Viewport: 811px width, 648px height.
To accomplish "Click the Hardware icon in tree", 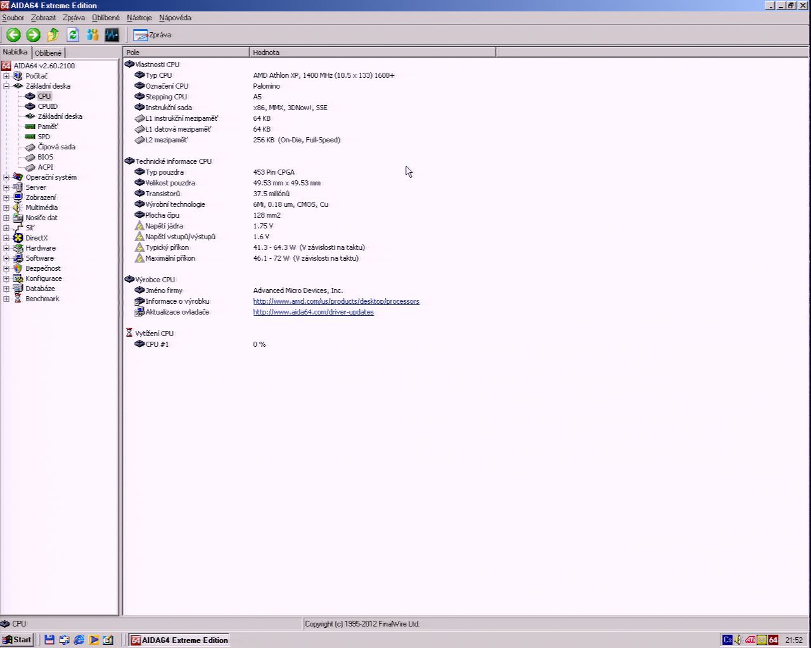I will click(18, 248).
